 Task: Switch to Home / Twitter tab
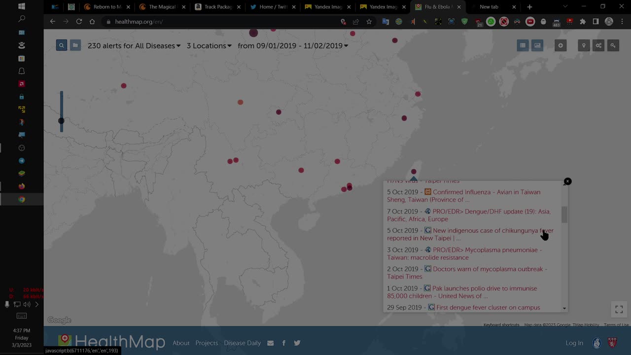tap(273, 7)
